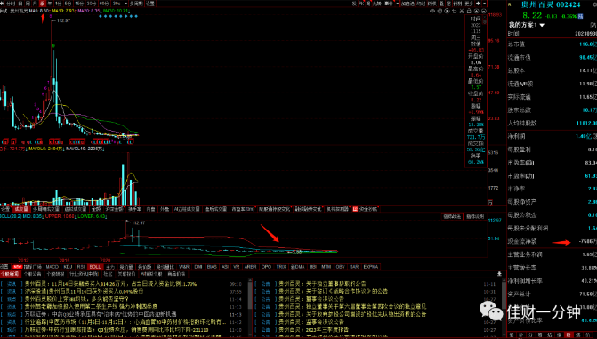Select the 60分 period button
This screenshot has width=597, height=339.
103,4
